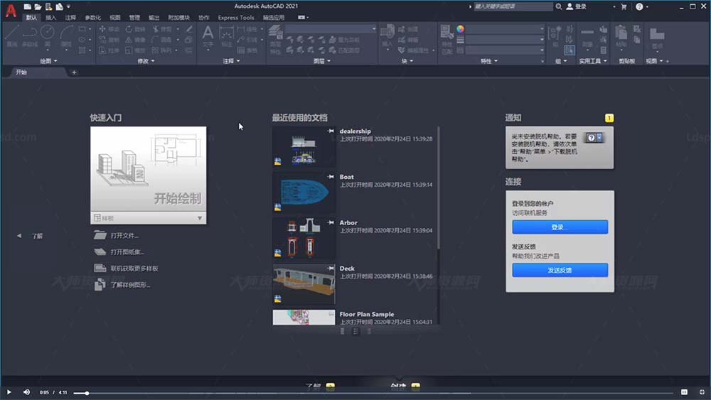
Task: Select the Rotate modify tool
Action: click(136, 29)
